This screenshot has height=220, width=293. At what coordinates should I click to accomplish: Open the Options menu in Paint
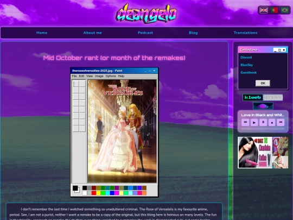[111, 76]
